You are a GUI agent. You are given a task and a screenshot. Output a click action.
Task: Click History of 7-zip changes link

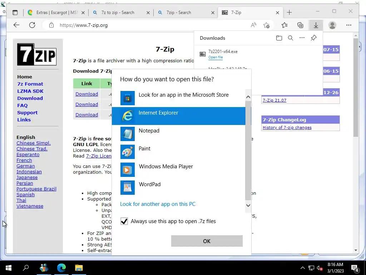click(x=287, y=127)
